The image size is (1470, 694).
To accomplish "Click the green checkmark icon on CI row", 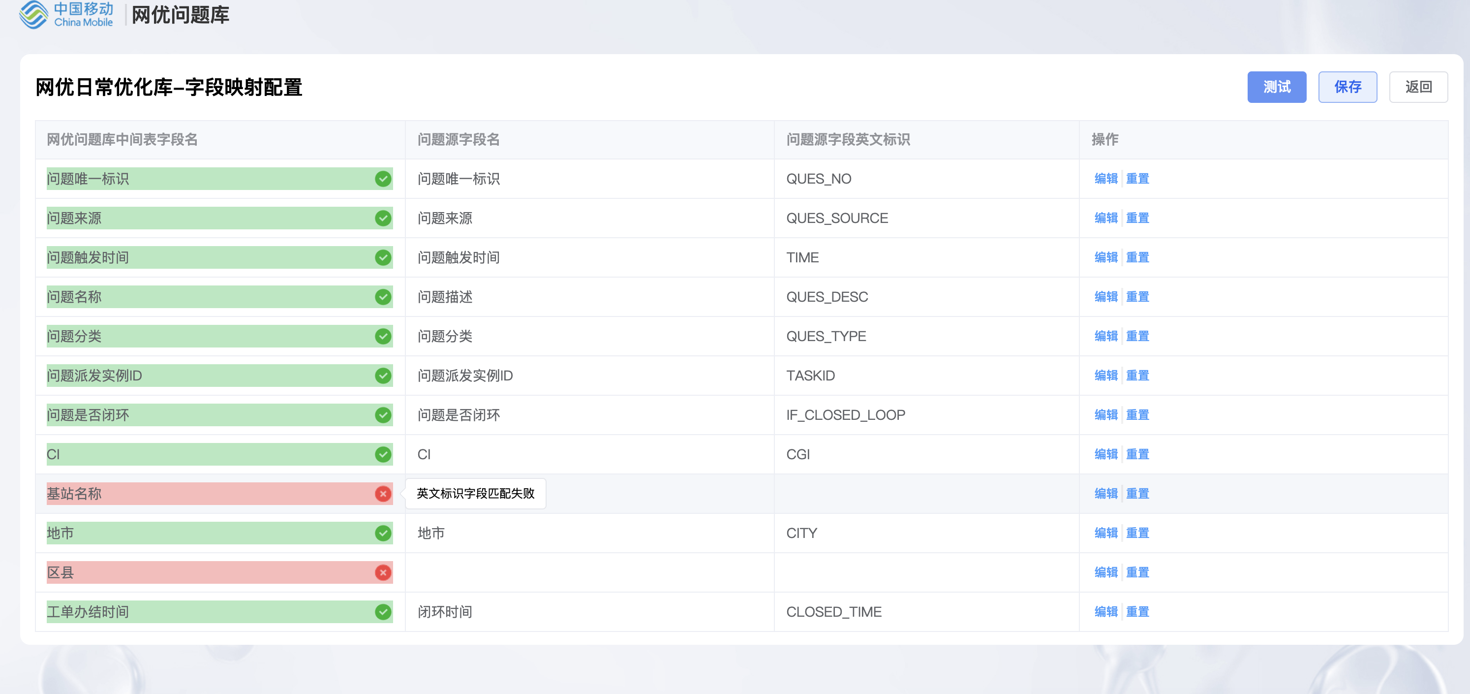I will click(x=383, y=454).
